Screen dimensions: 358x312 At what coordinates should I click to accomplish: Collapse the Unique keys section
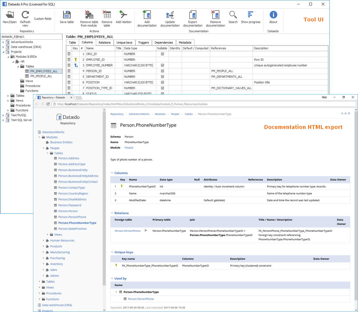coord(112,252)
